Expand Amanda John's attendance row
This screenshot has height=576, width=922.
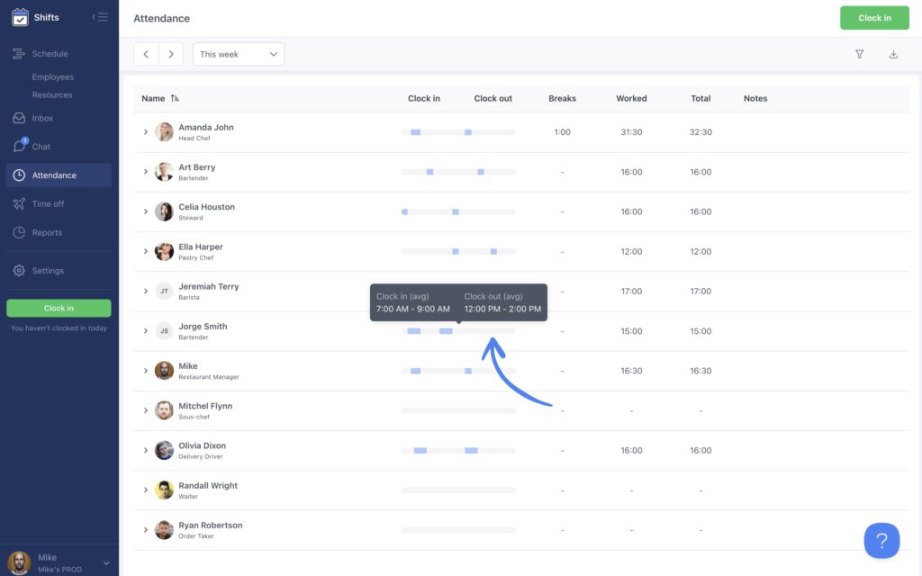(146, 131)
